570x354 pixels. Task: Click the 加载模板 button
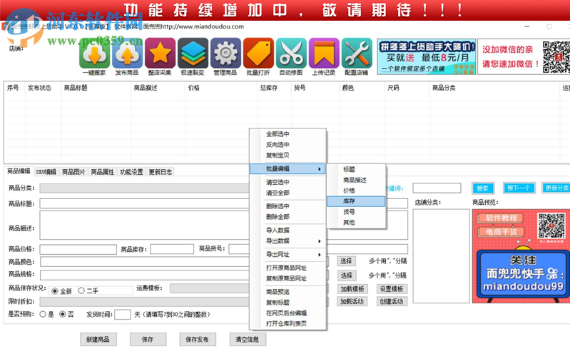point(352,289)
